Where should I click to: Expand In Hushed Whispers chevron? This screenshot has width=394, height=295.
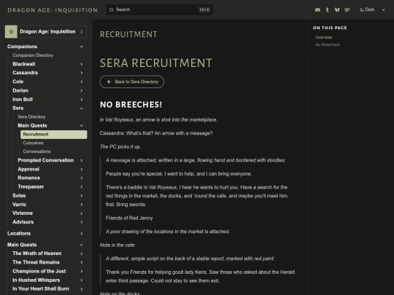point(82,280)
